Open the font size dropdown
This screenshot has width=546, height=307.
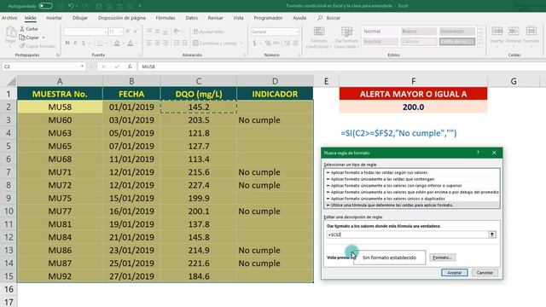[121, 32]
